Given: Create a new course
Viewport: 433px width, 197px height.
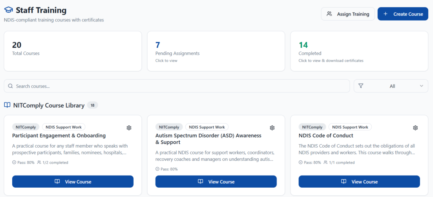Looking at the screenshot, I should (403, 14).
